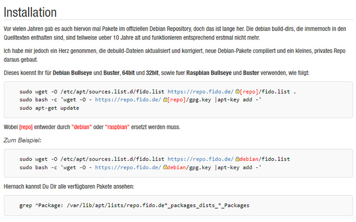The image size is (356, 222).
Task: Click the bold 'Raspbian Bullseye' text
Action: [209, 73]
